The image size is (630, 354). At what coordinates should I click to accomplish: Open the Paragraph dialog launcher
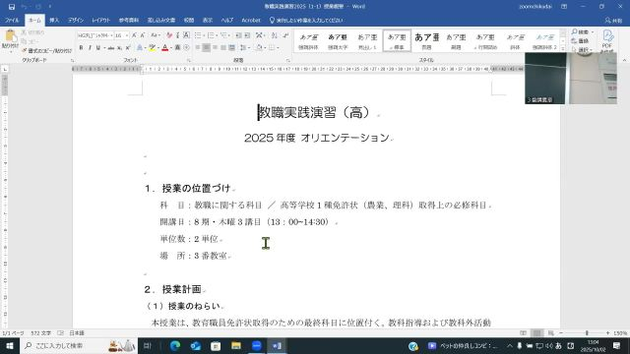288,60
